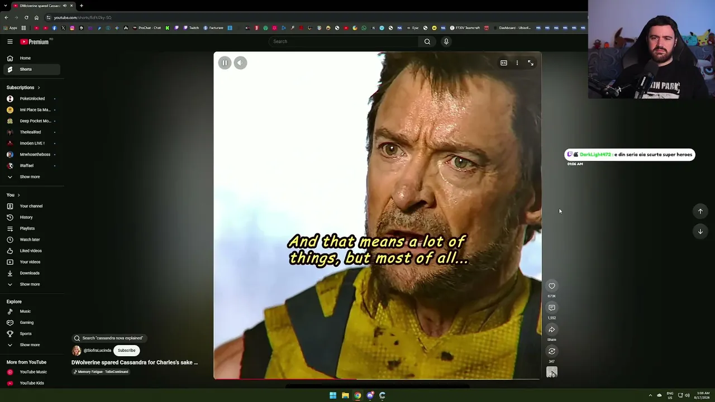Open the comments on this Short
The width and height of the screenshot is (715, 402).
coord(552,308)
